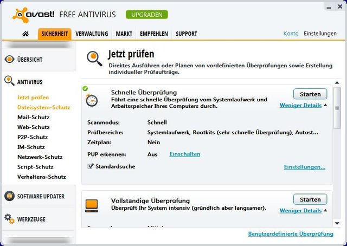Image resolution: width=347 pixels, height=246 pixels.
Task: Open the Sicherheit tab
Action: coord(54,34)
